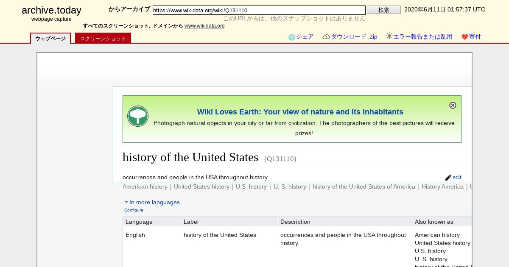Image resolution: width=509 pixels, height=267 pixels.
Task: Click the English description table cell
Action: [343, 239]
